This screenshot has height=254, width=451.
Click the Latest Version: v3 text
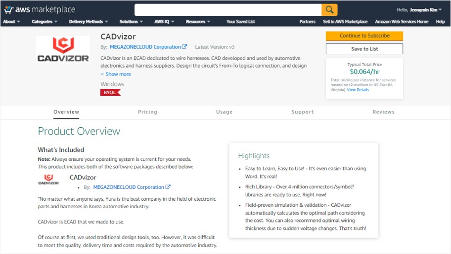click(215, 47)
